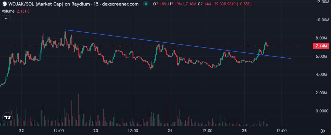
Task: Click the open value O7.18M
Action: [160, 4]
